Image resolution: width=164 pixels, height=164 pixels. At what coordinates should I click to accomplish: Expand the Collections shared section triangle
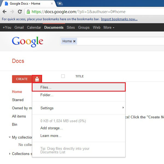[x=10, y=154]
